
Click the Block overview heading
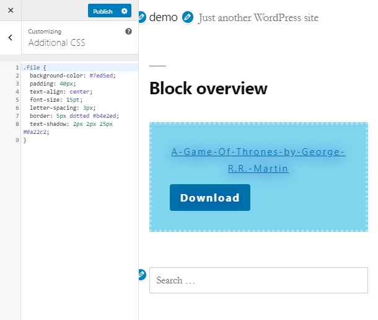coord(209,88)
